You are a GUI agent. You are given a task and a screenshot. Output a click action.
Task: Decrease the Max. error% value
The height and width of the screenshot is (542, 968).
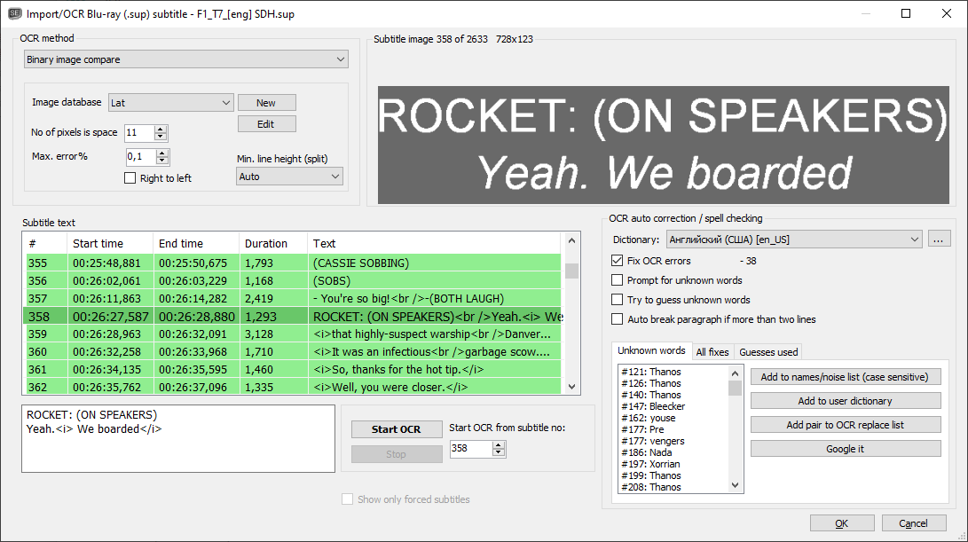tap(162, 161)
